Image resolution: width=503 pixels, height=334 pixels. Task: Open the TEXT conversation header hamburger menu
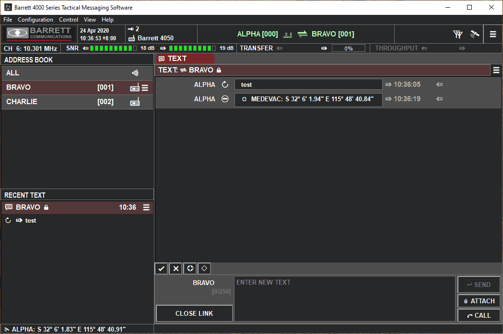pyautogui.click(x=496, y=70)
